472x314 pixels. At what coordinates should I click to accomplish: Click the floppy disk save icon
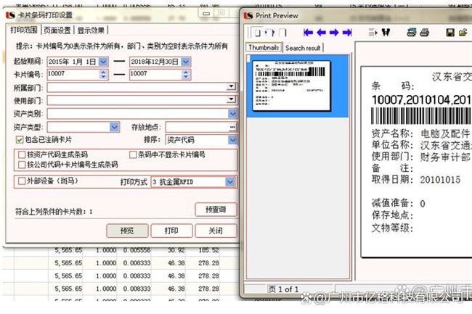tap(451, 33)
